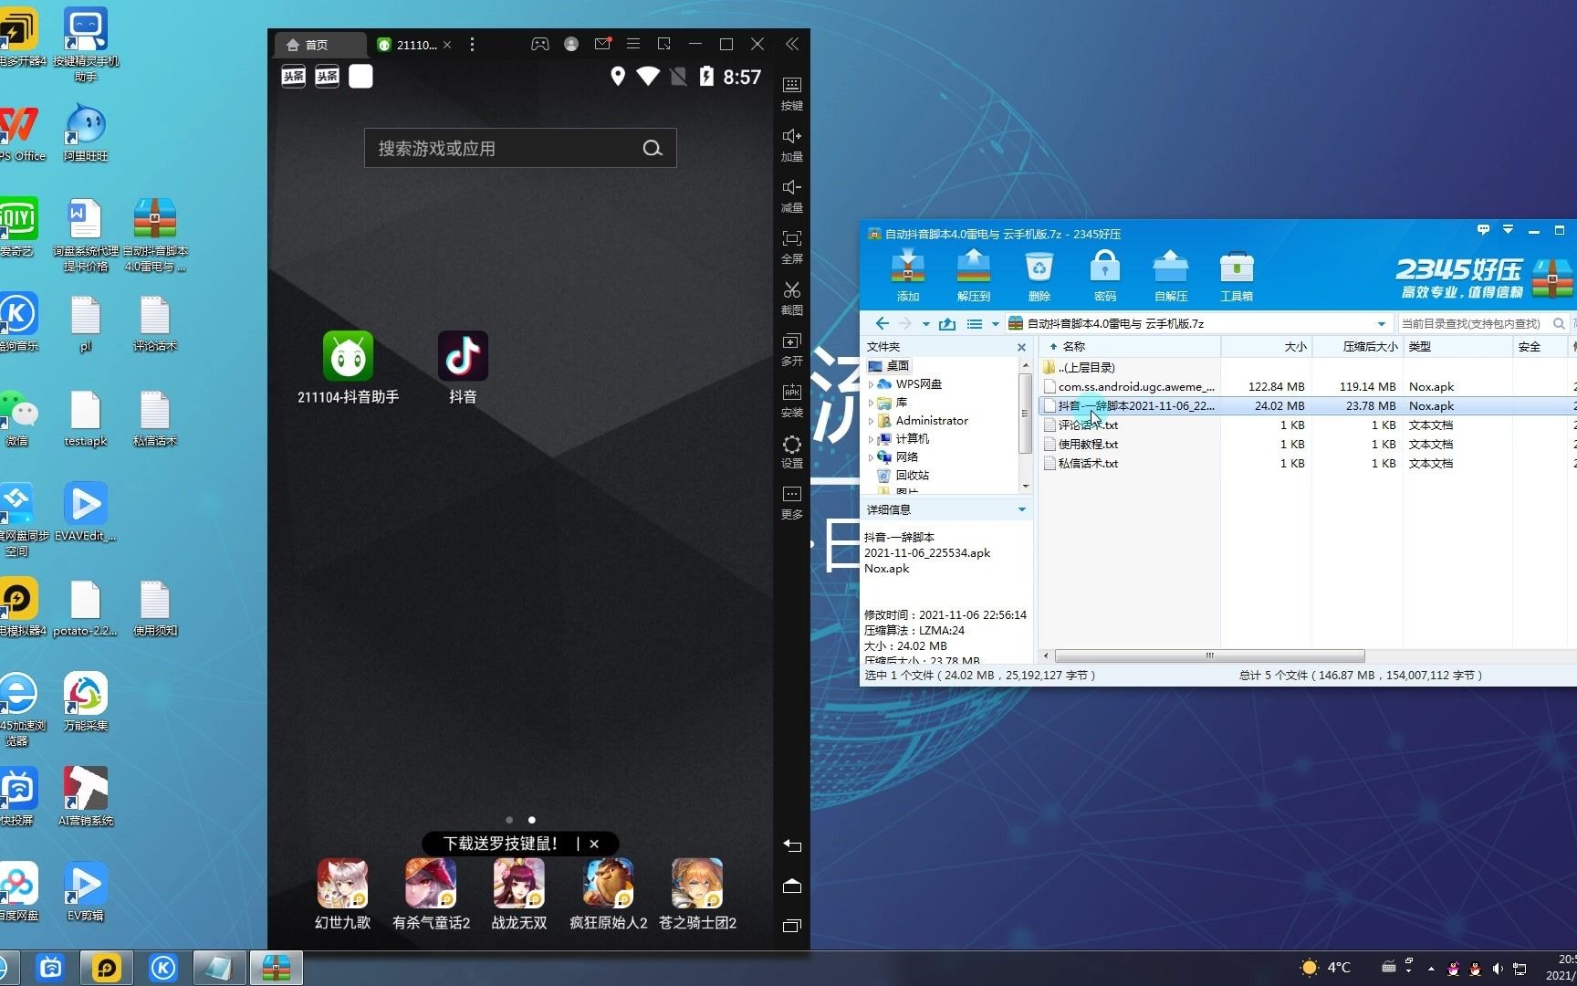The width and height of the screenshot is (1577, 986).
Task: Open 阿里旺旺 desktop shortcut
Action: click(x=86, y=132)
